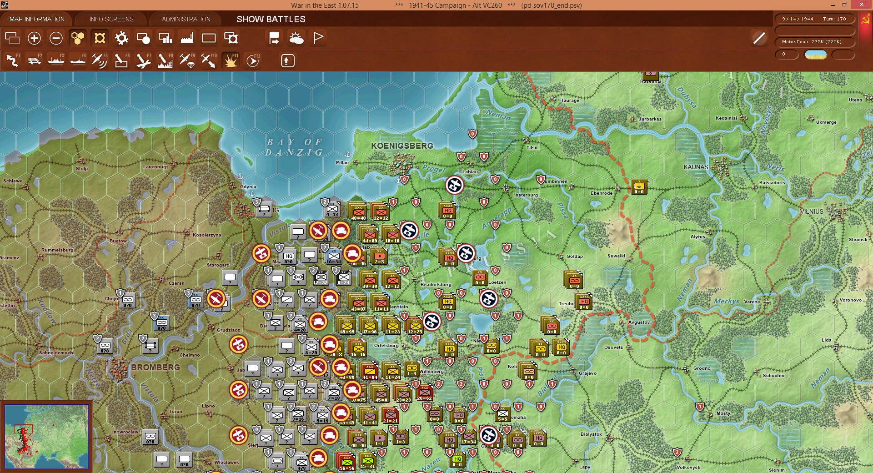The width and height of the screenshot is (873, 473).
Task: Switch to the Map Information tab
Action: 37,19
